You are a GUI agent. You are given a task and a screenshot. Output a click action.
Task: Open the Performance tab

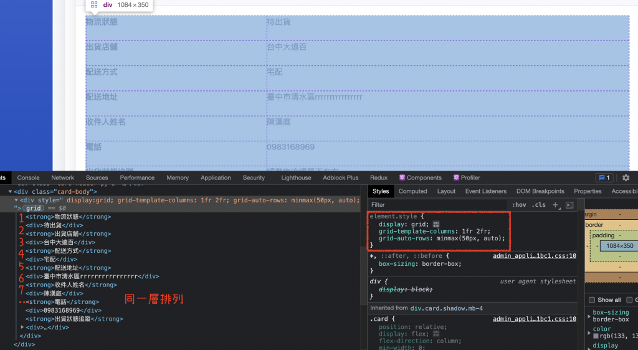137,177
